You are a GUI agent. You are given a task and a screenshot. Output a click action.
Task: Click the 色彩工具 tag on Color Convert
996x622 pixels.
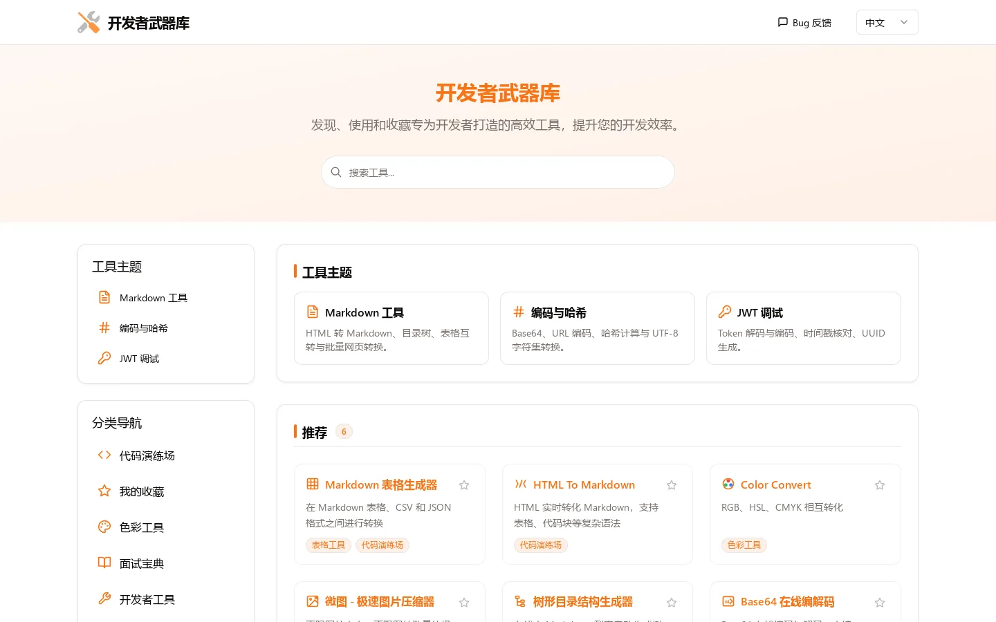point(744,545)
